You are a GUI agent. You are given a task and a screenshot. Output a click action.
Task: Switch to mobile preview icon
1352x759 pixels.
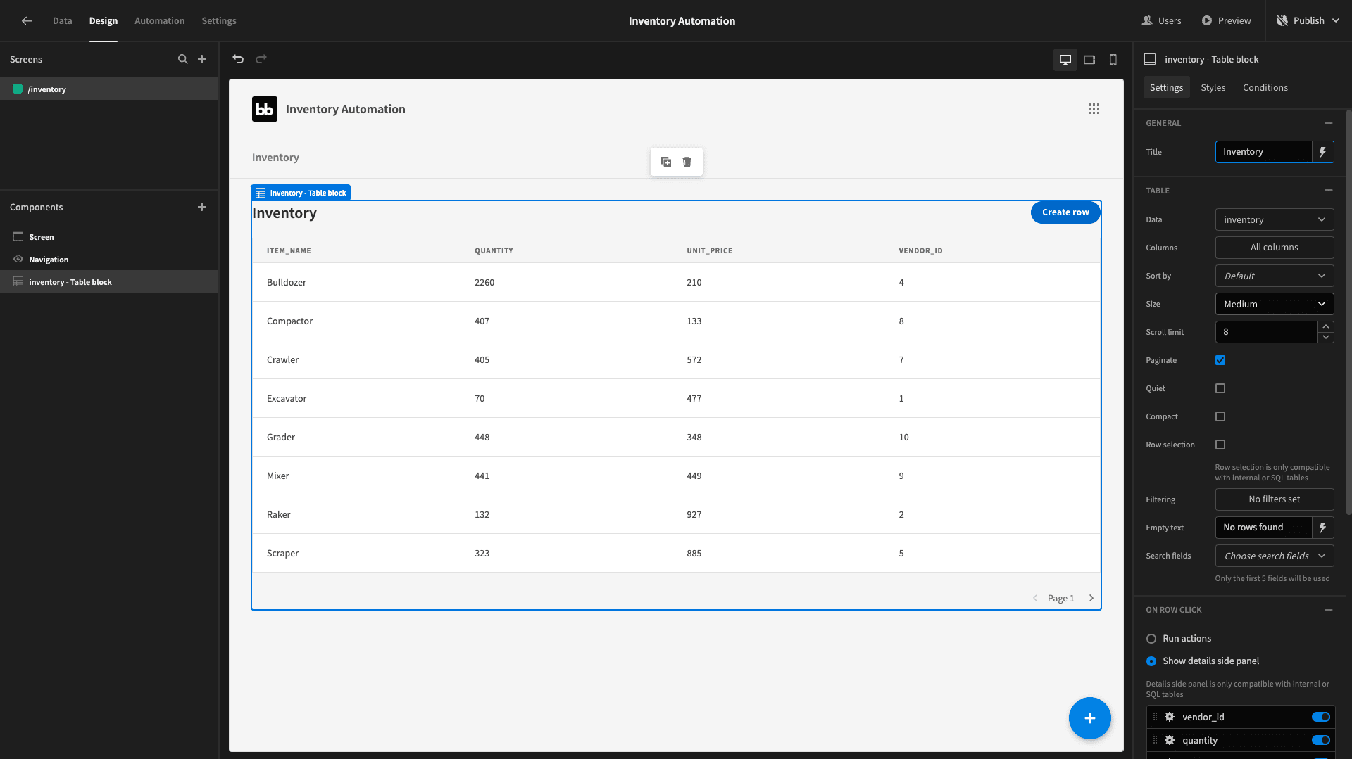point(1113,60)
